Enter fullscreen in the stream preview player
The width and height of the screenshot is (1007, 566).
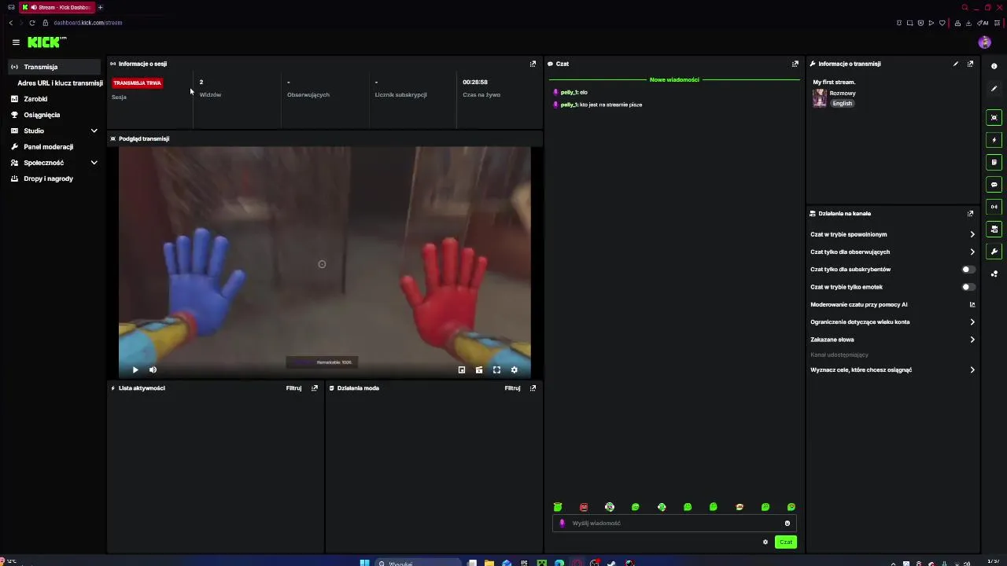pos(496,369)
